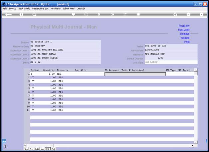The image size is (209, 152).
Task: Click the WR Type column header
Action: pos(171,70)
